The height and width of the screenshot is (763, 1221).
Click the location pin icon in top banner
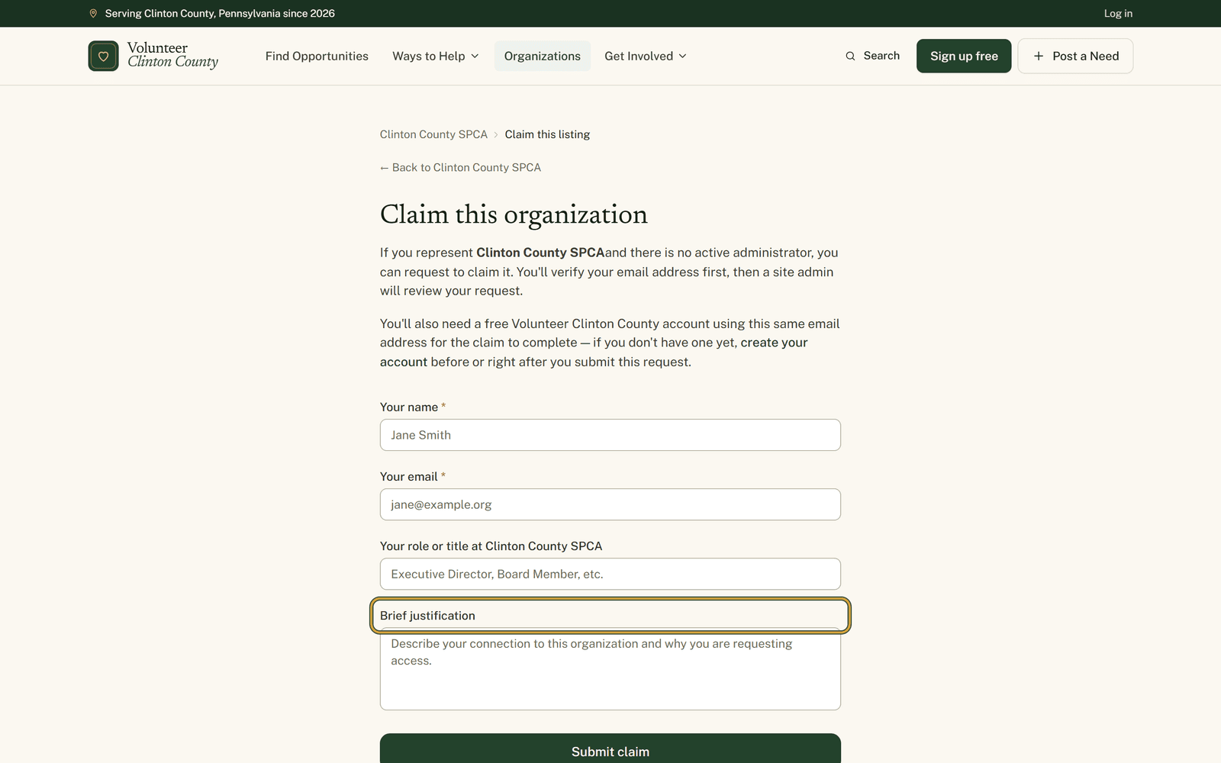pos(93,14)
